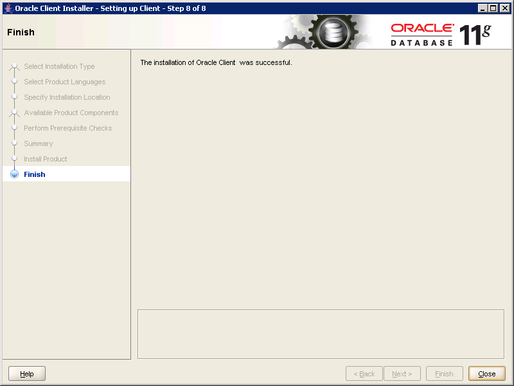Click the empty details text box
This screenshot has height=386, width=514.
[x=321, y=334]
